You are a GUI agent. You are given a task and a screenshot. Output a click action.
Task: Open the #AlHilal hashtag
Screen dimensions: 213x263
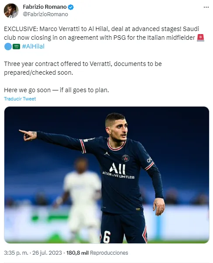[x=33, y=46]
